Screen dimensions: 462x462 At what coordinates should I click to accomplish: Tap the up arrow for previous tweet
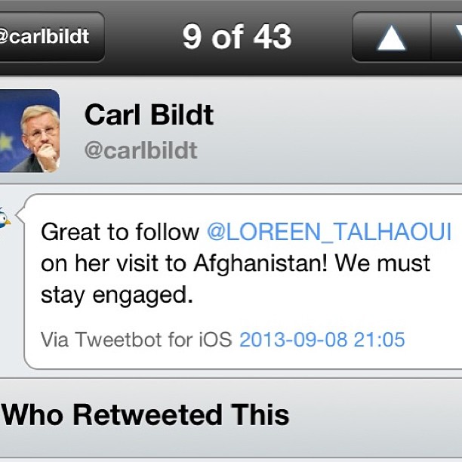tap(391, 37)
